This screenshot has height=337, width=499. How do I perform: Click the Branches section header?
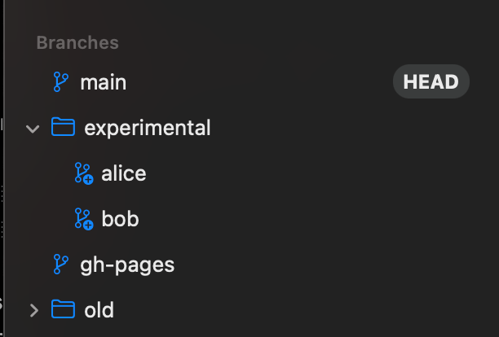pos(77,43)
